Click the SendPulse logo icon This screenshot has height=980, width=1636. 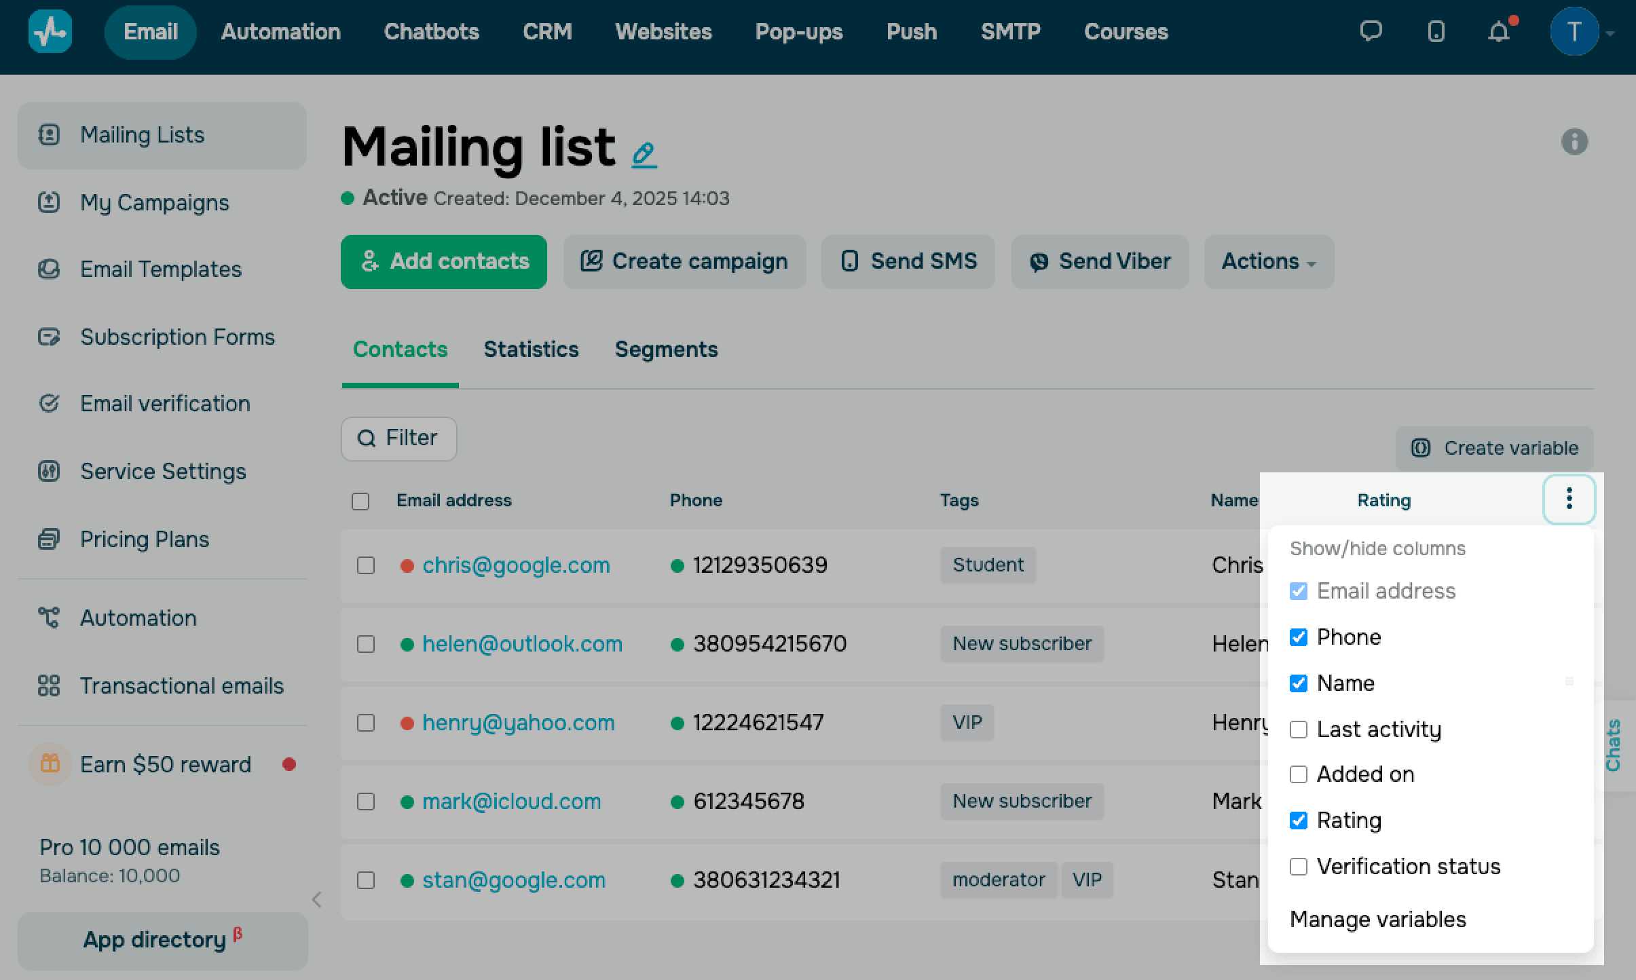click(50, 31)
